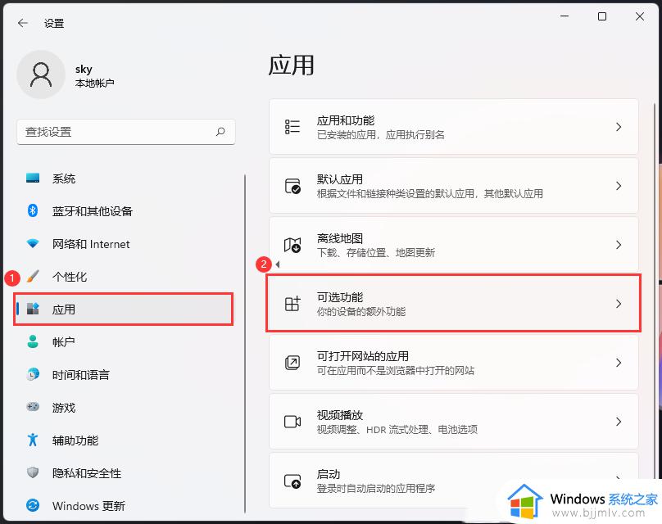Click the 帐户 person icon

point(33,341)
